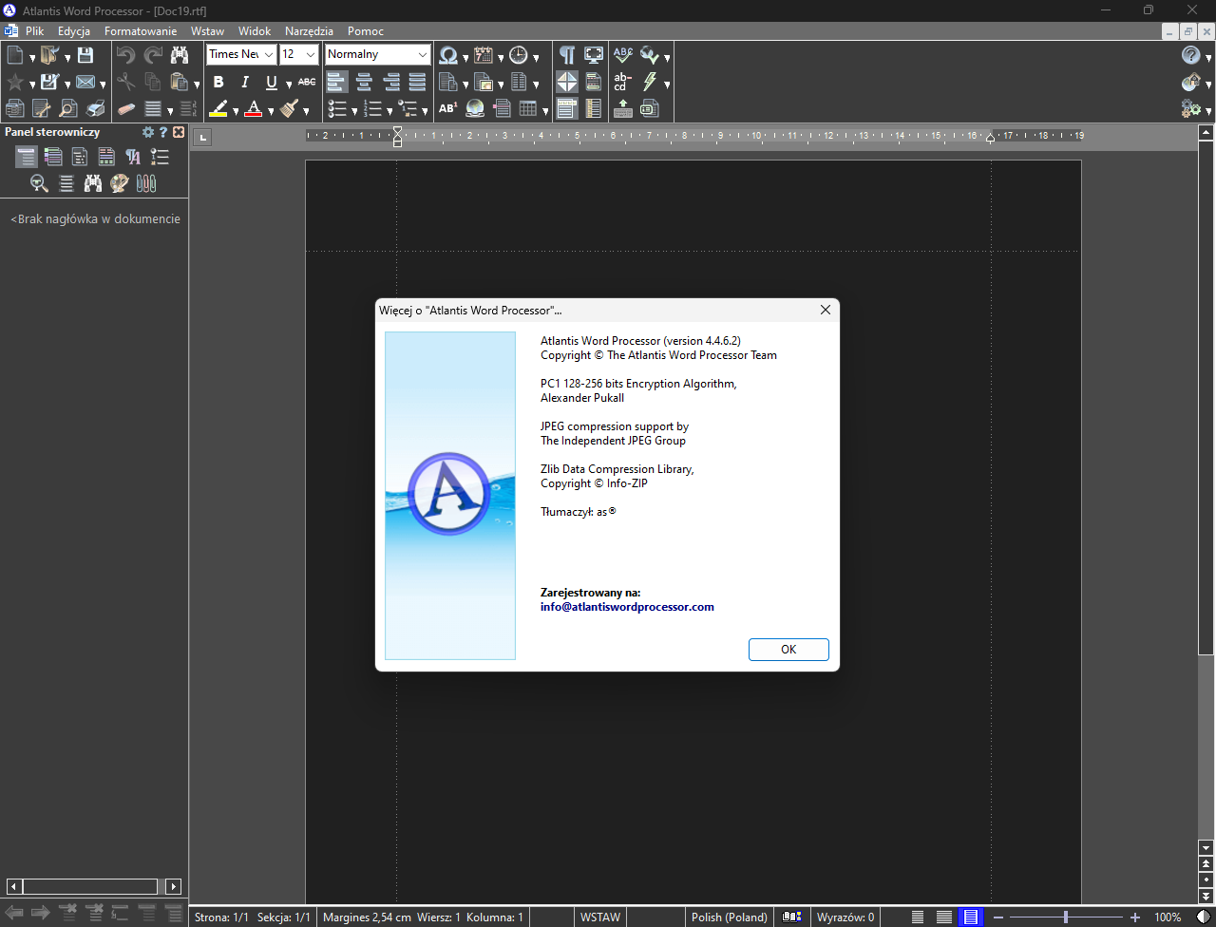Click the question mark icon in Panel sterowniczy
This screenshot has height=927, width=1216.
click(x=163, y=132)
